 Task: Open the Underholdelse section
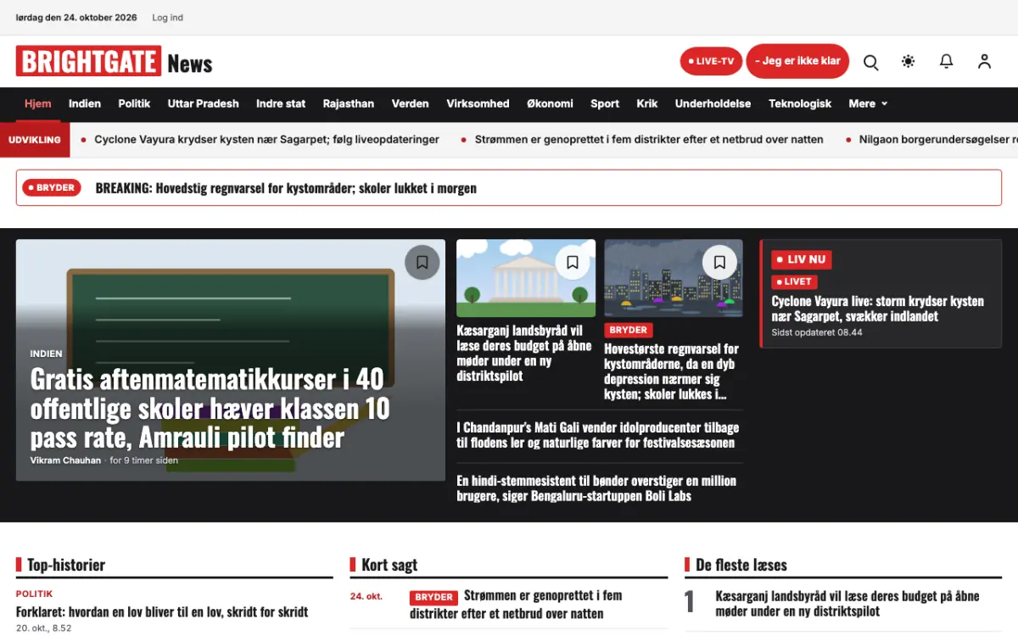tap(713, 103)
